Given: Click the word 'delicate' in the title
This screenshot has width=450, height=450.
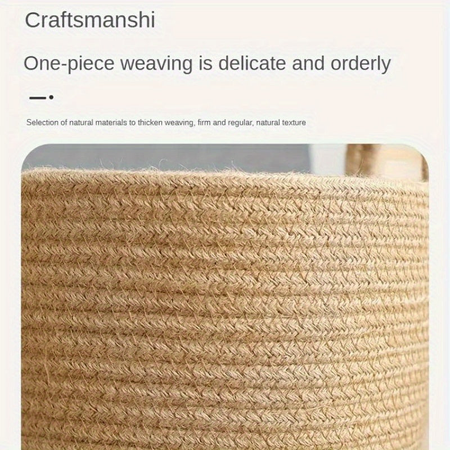Looking at the screenshot, I should 252,63.
